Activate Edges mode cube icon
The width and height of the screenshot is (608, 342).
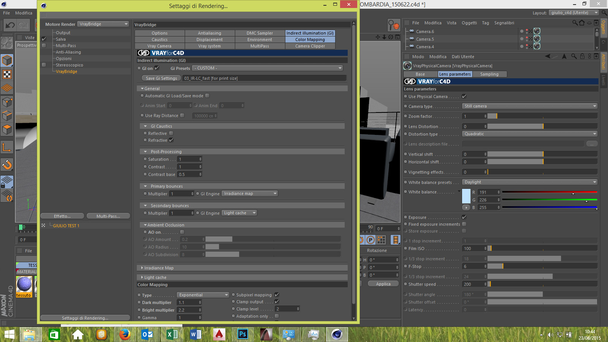[x=7, y=116]
